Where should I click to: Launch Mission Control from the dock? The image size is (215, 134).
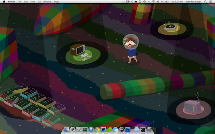coord(79,129)
